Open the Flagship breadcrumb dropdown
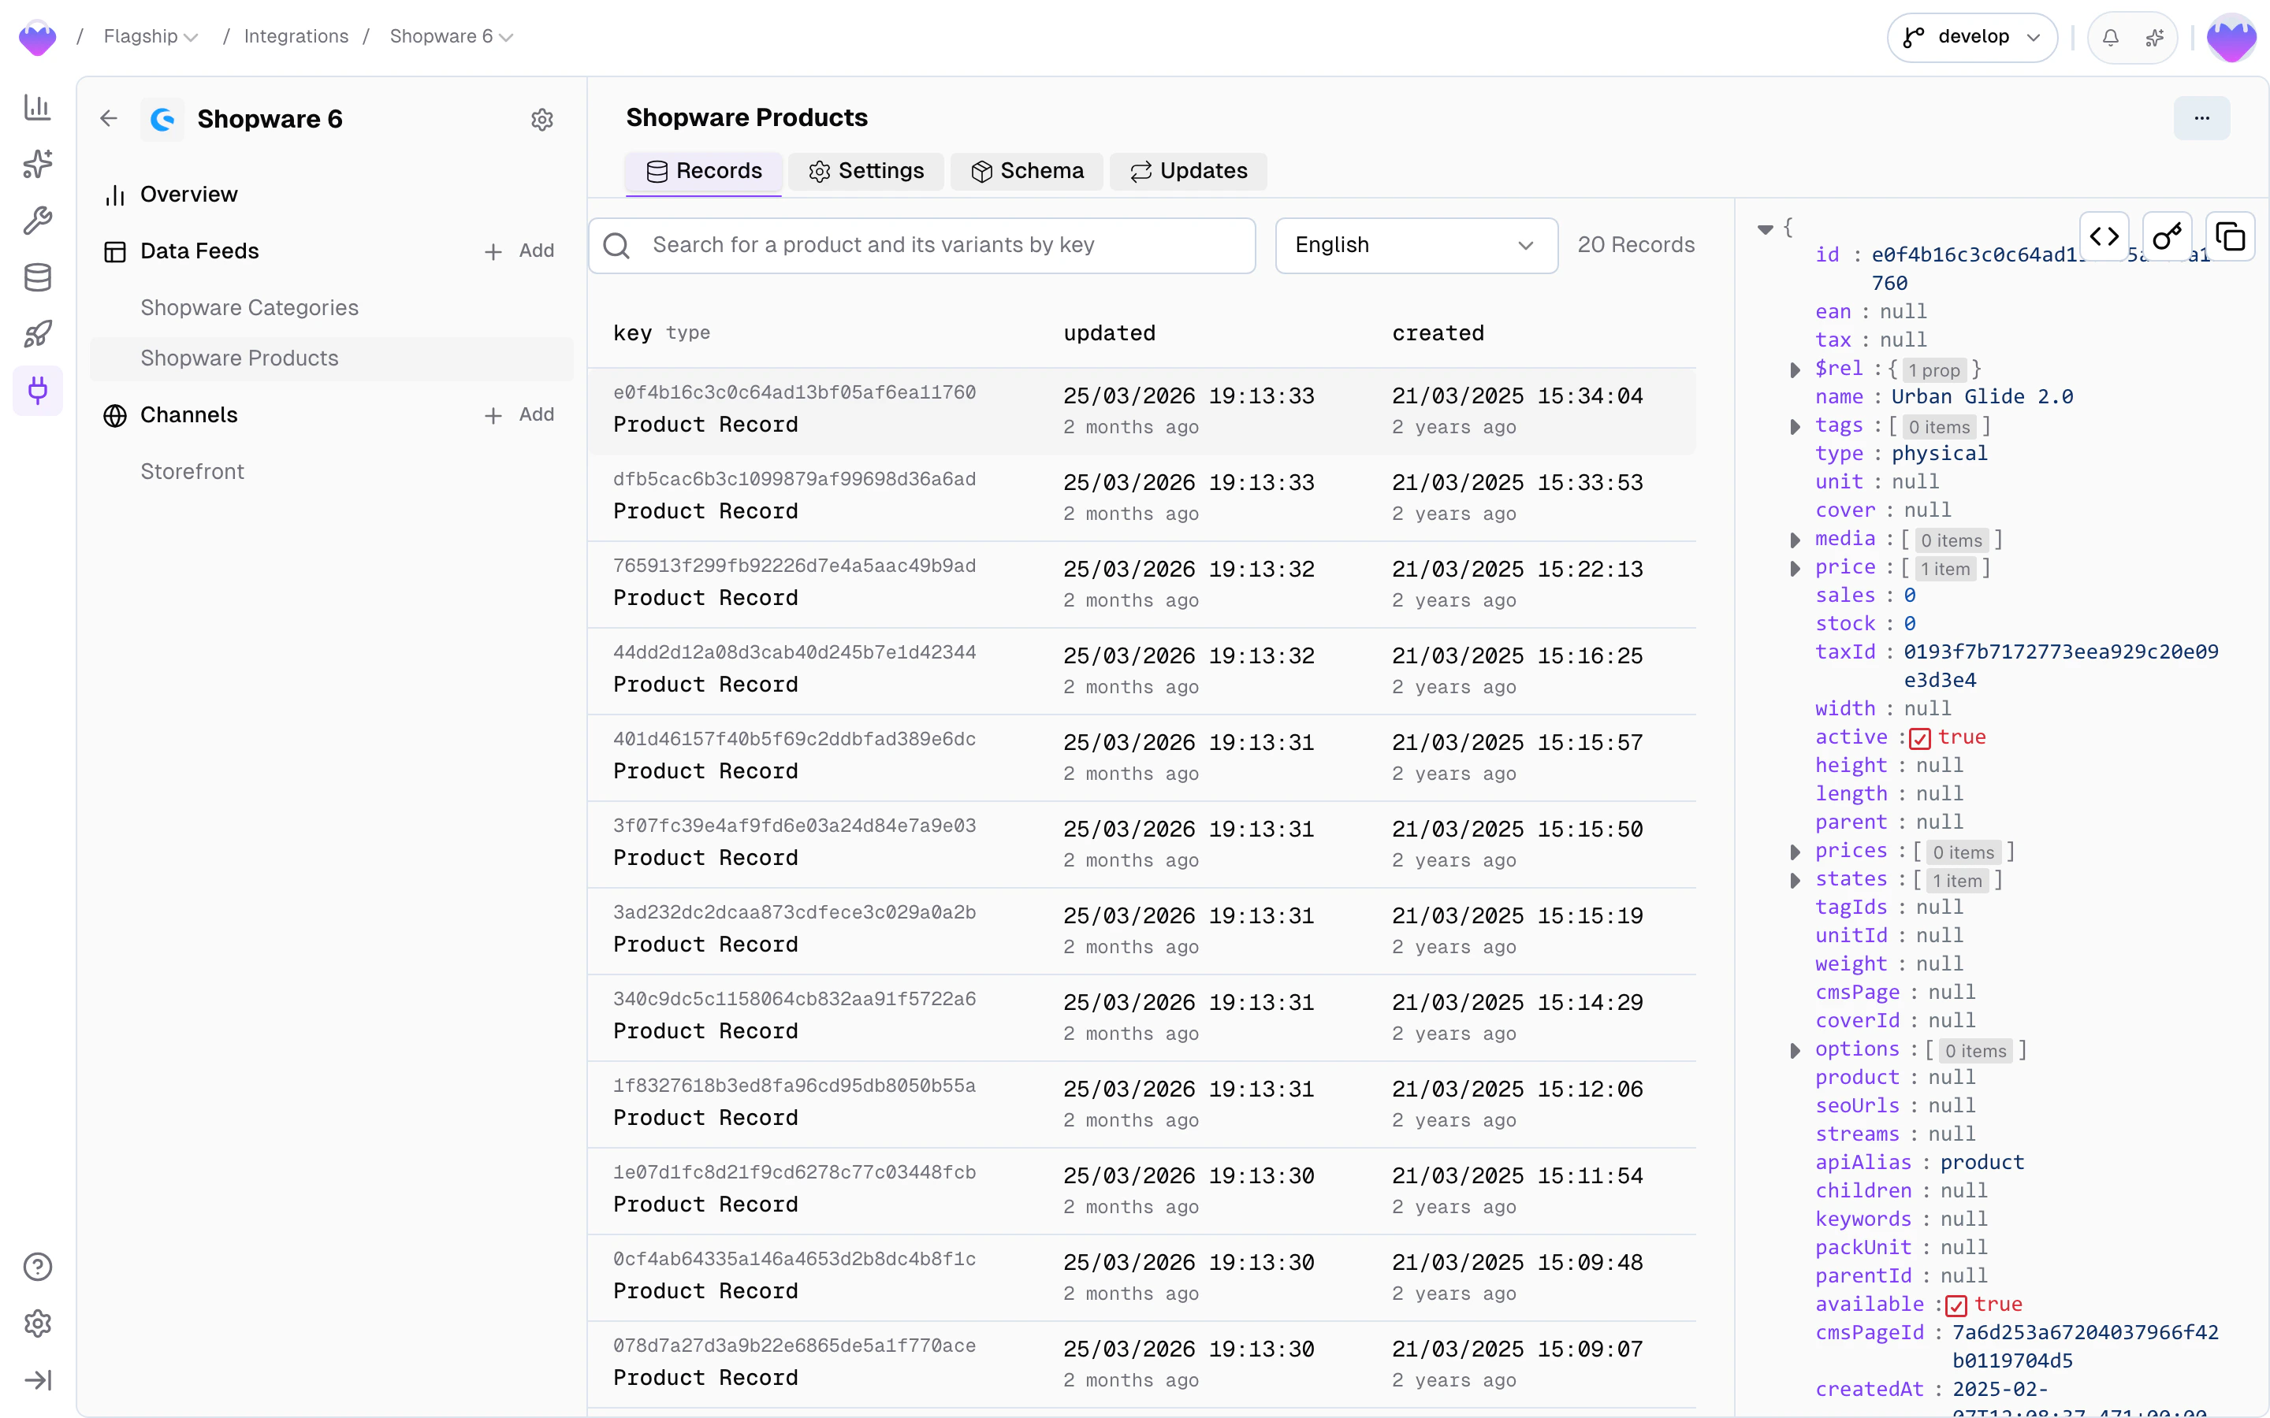2270x1418 pixels. [x=150, y=36]
